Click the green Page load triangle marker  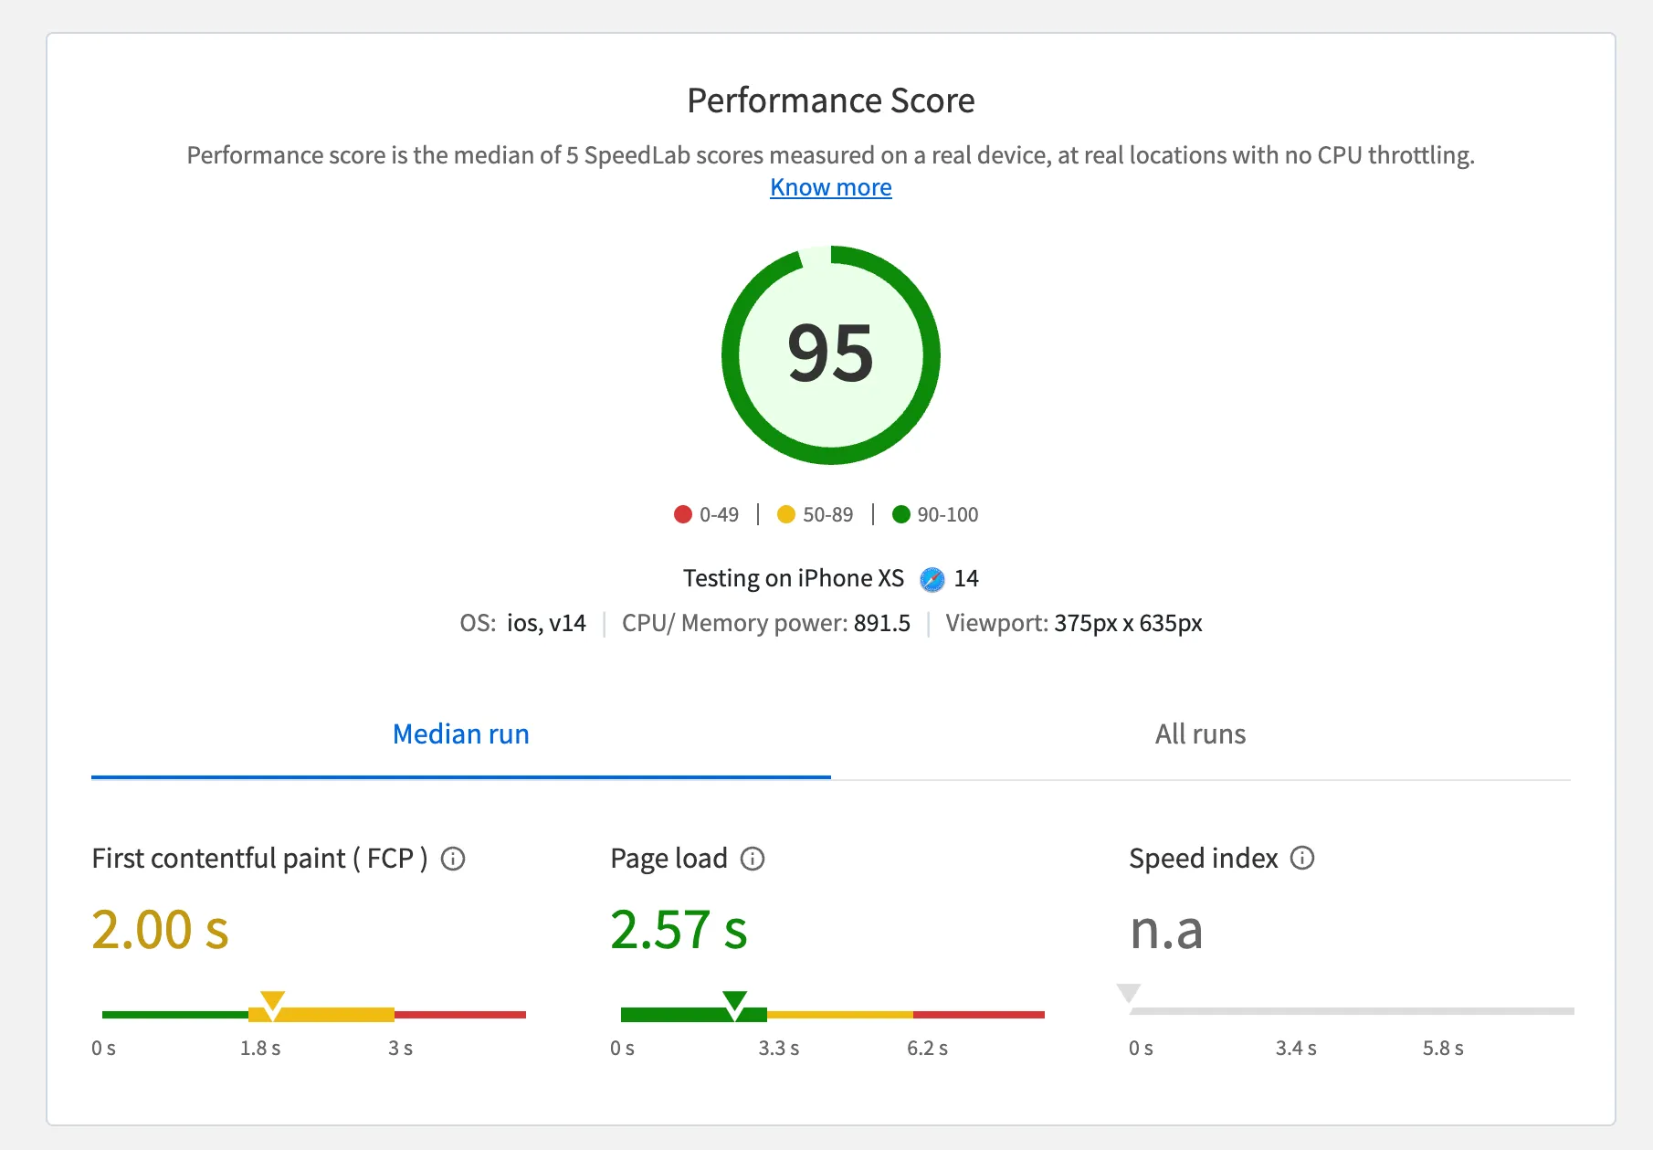(x=734, y=1001)
